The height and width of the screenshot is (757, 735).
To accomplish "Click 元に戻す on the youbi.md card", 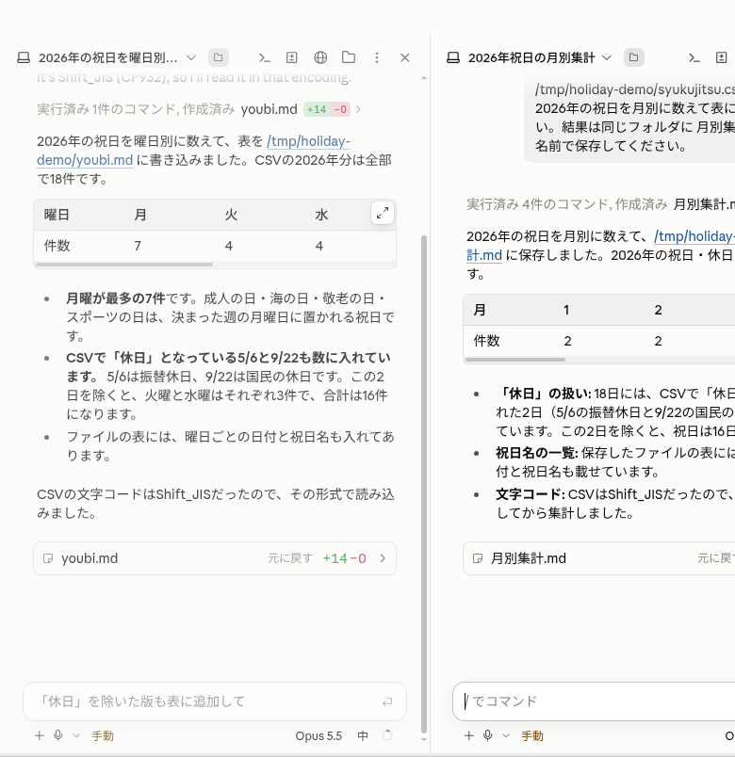I will click(x=290, y=558).
